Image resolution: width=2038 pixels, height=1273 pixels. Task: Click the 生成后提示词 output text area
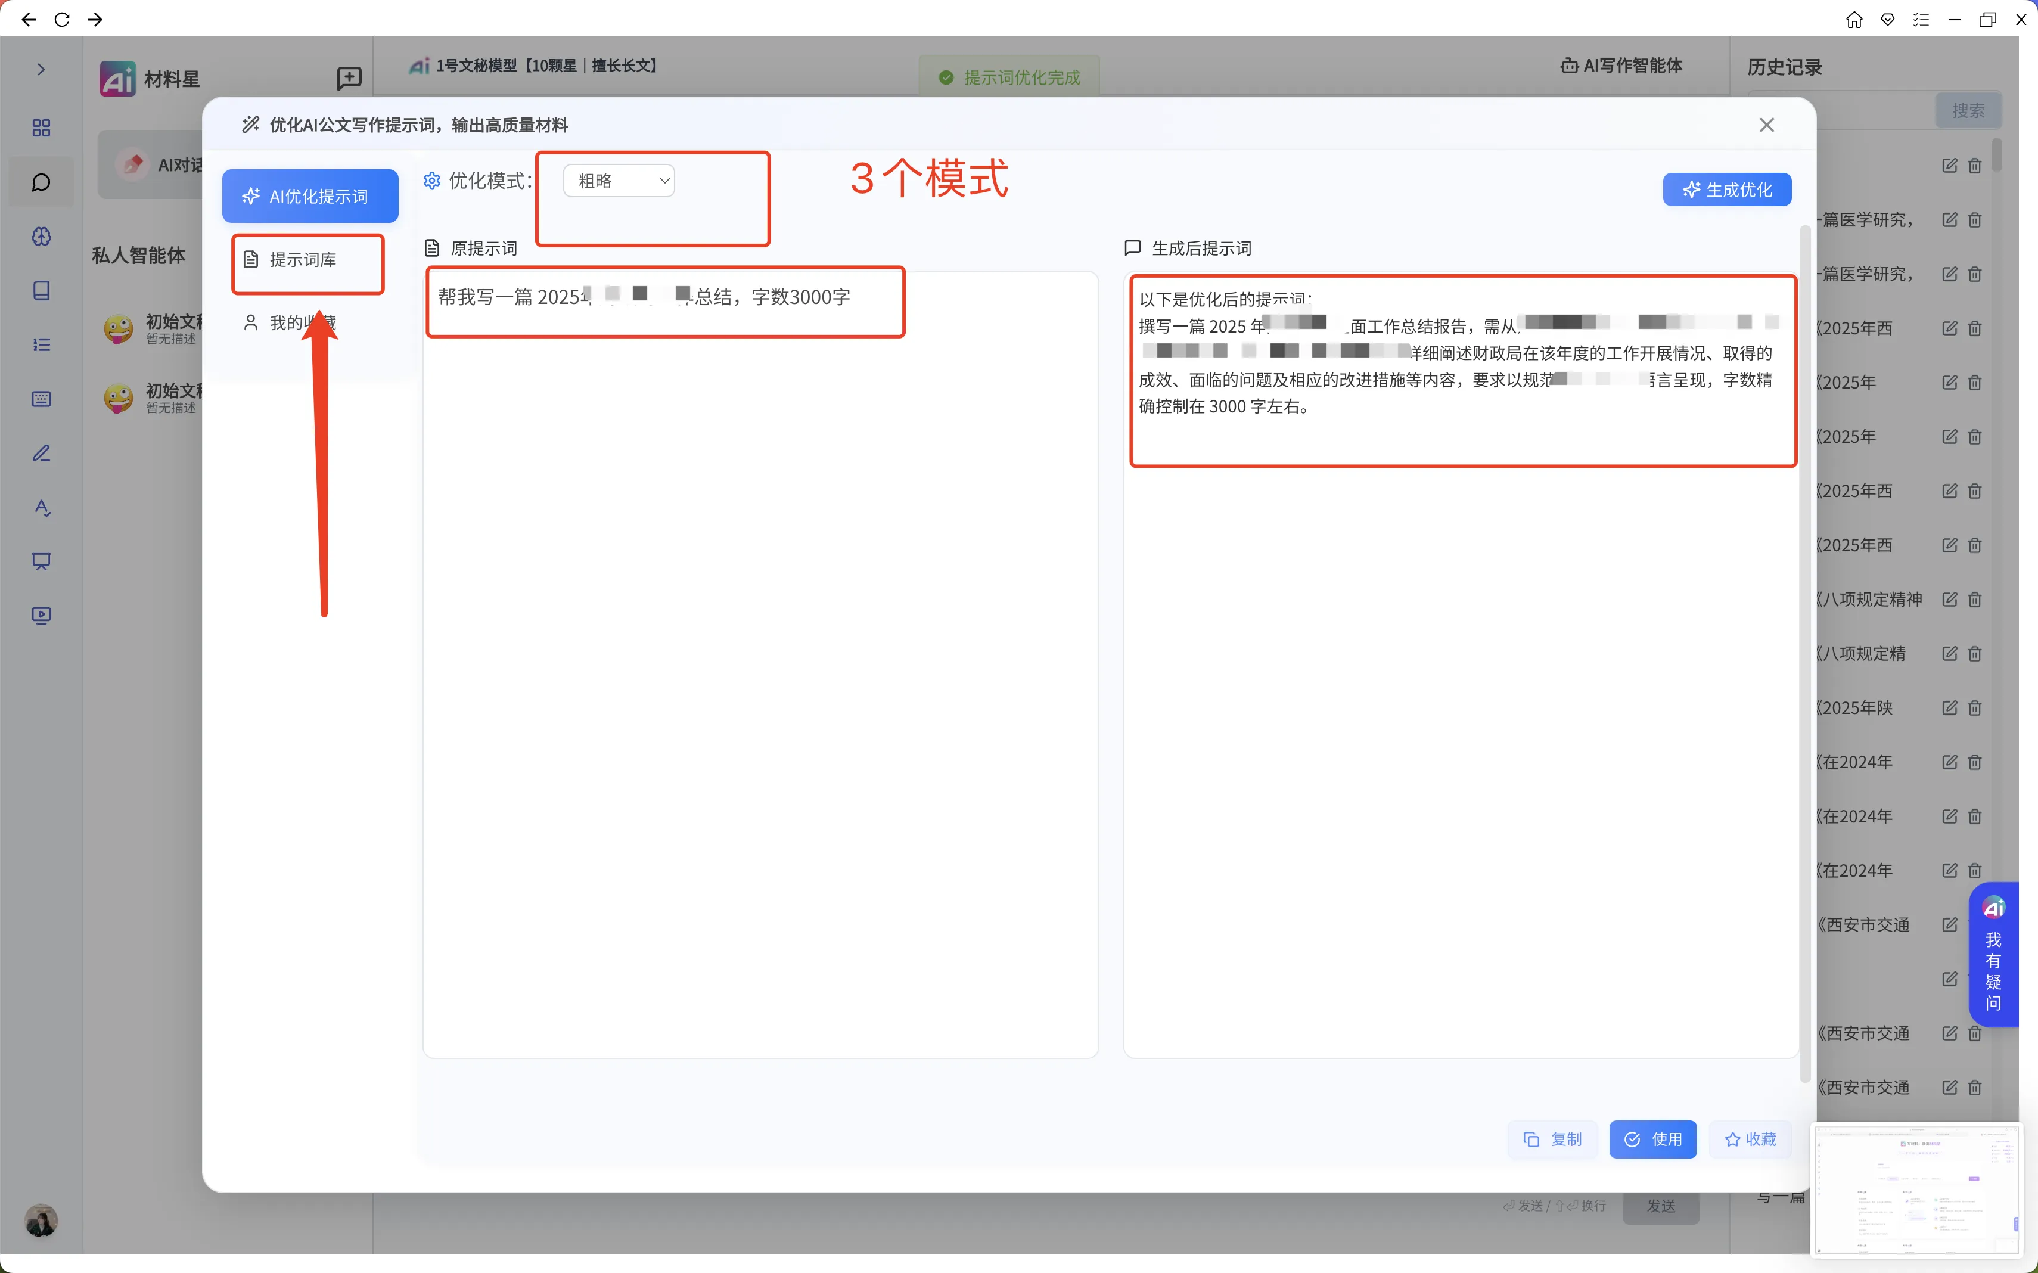coord(1461,663)
